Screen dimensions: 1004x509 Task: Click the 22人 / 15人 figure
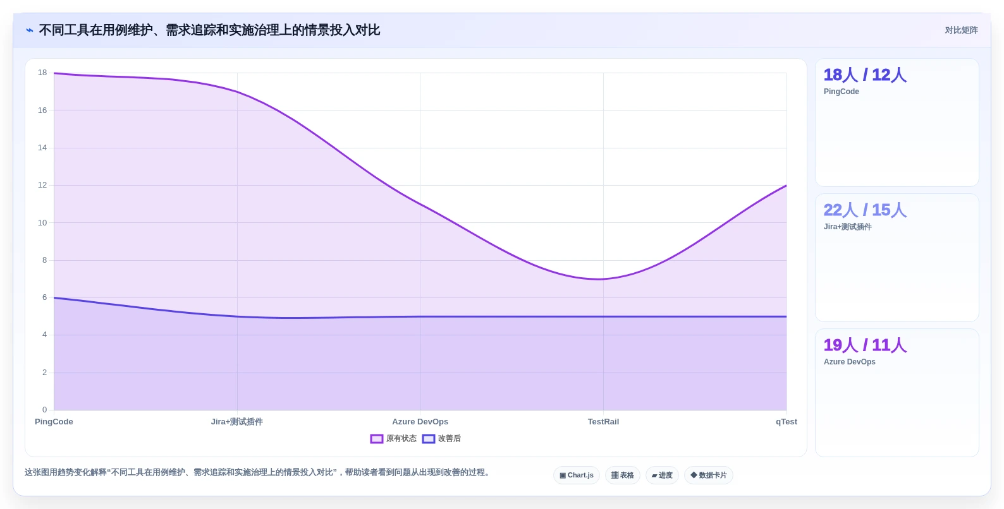click(865, 210)
